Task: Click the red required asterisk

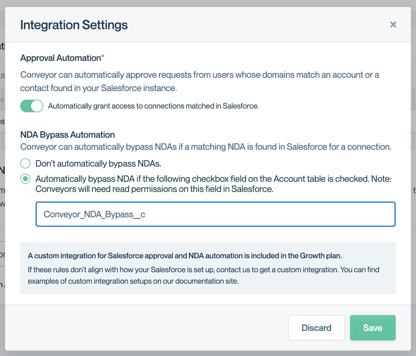Action: pyautogui.click(x=103, y=57)
